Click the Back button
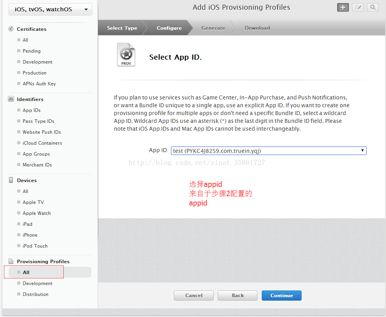The image size is (386, 317). click(238, 296)
